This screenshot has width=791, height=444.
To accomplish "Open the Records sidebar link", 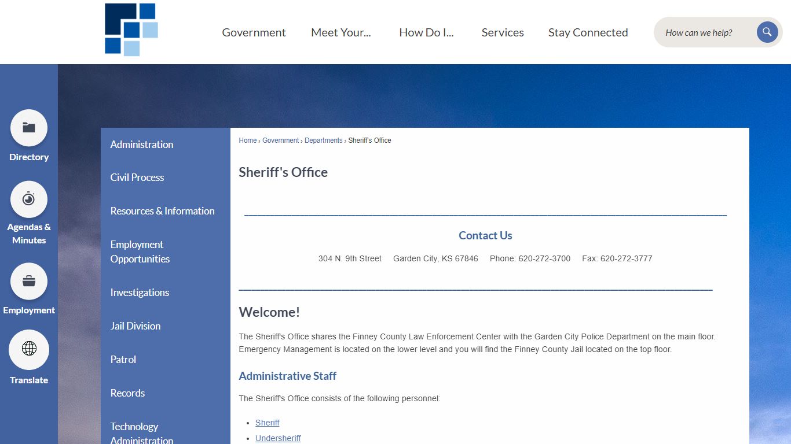I will [166, 393].
